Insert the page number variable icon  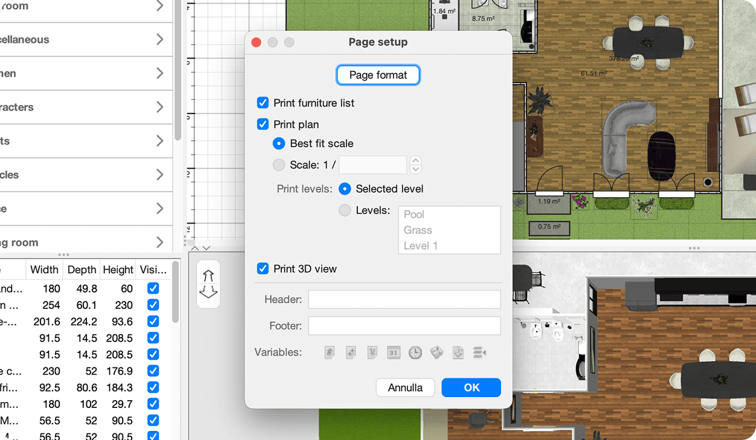[329, 352]
